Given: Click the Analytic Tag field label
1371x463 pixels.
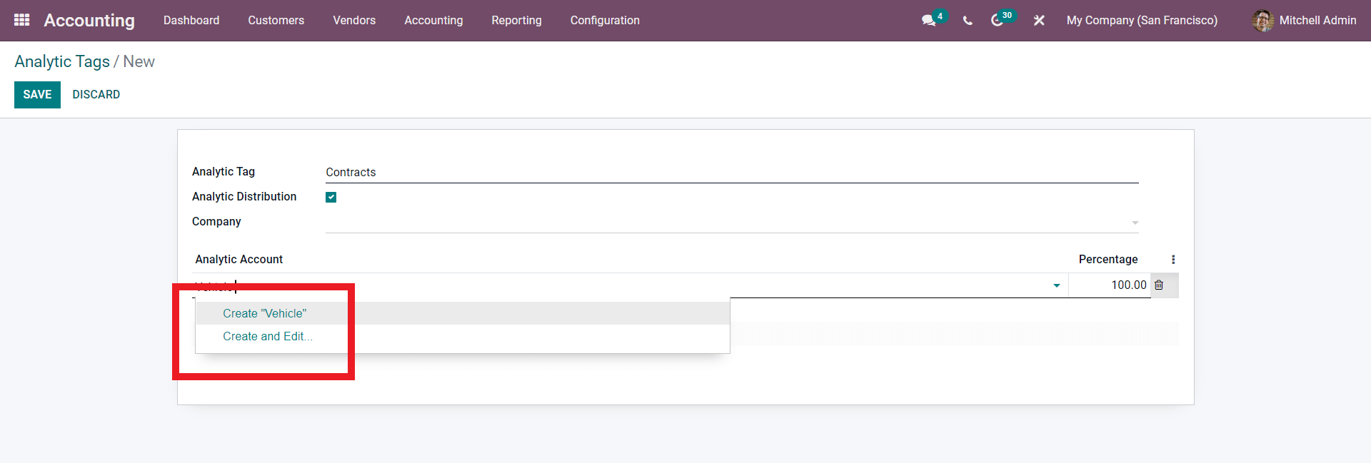Looking at the screenshot, I should [224, 172].
